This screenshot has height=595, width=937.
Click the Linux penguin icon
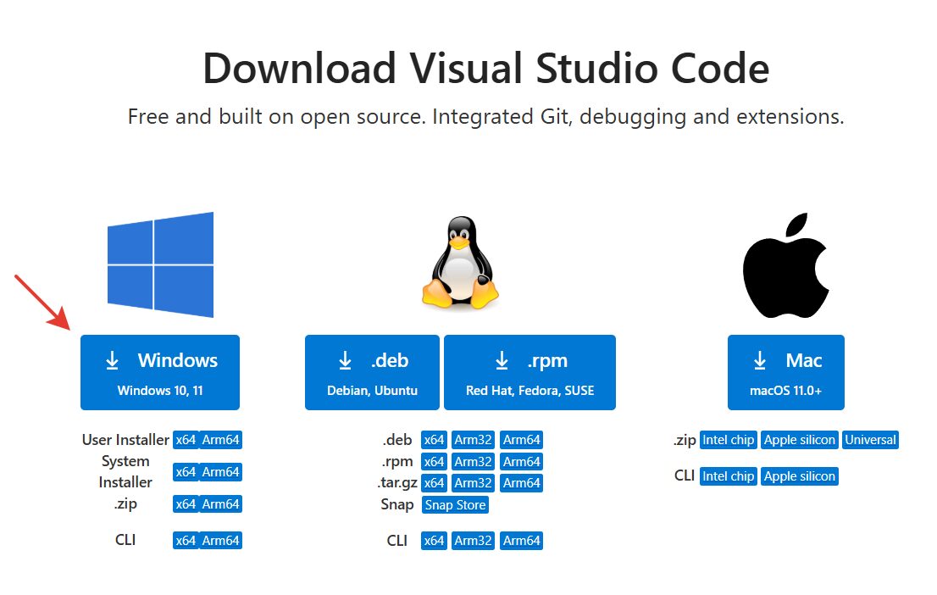click(460, 262)
